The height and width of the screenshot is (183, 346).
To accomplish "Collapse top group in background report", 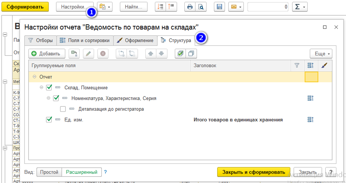I will [x=5, y=35].
